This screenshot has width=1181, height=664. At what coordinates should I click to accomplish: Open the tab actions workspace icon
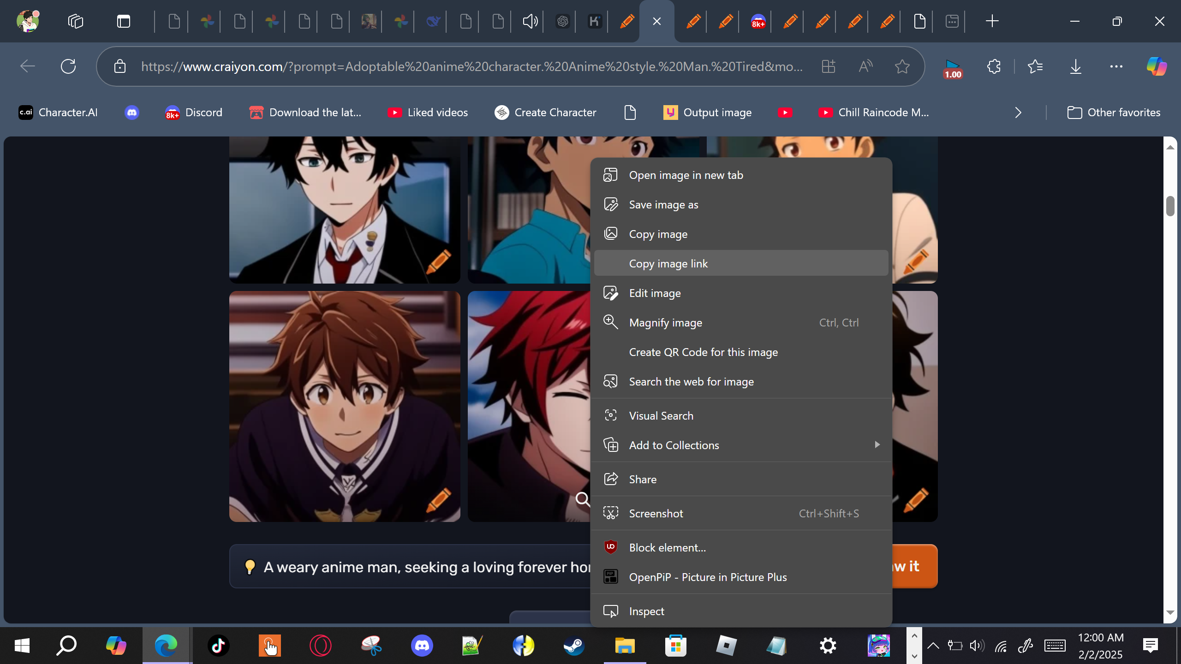(76, 21)
